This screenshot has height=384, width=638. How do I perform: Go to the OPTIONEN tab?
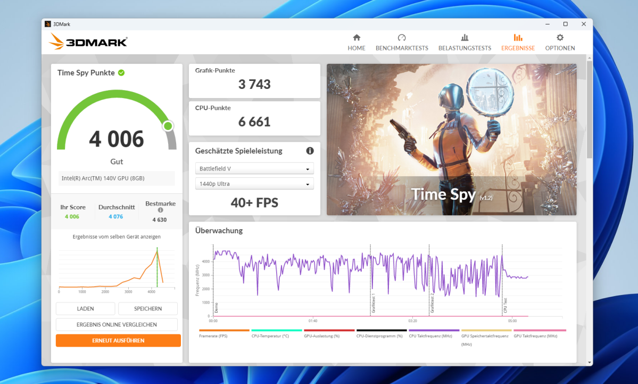point(560,43)
